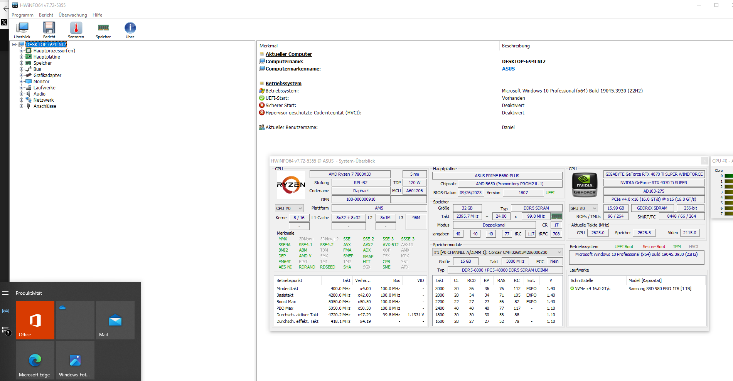
Task: Expand the Hauptprozessor(en) tree node
Action: (22, 50)
